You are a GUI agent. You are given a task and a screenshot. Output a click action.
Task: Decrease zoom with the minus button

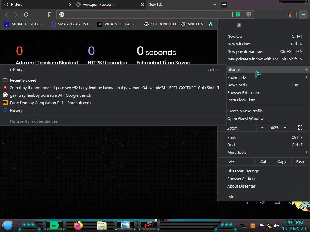pyautogui.click(x=262, y=128)
